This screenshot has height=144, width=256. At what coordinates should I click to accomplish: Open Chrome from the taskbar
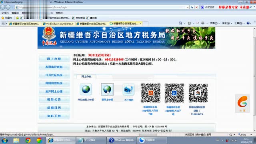point(28,140)
